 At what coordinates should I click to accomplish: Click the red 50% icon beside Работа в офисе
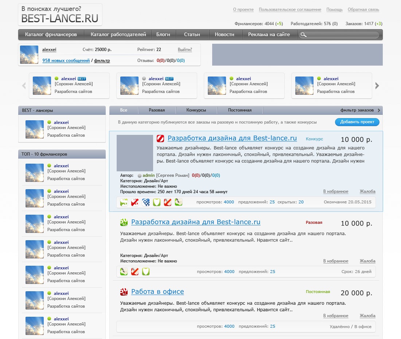pyautogui.click(x=124, y=292)
